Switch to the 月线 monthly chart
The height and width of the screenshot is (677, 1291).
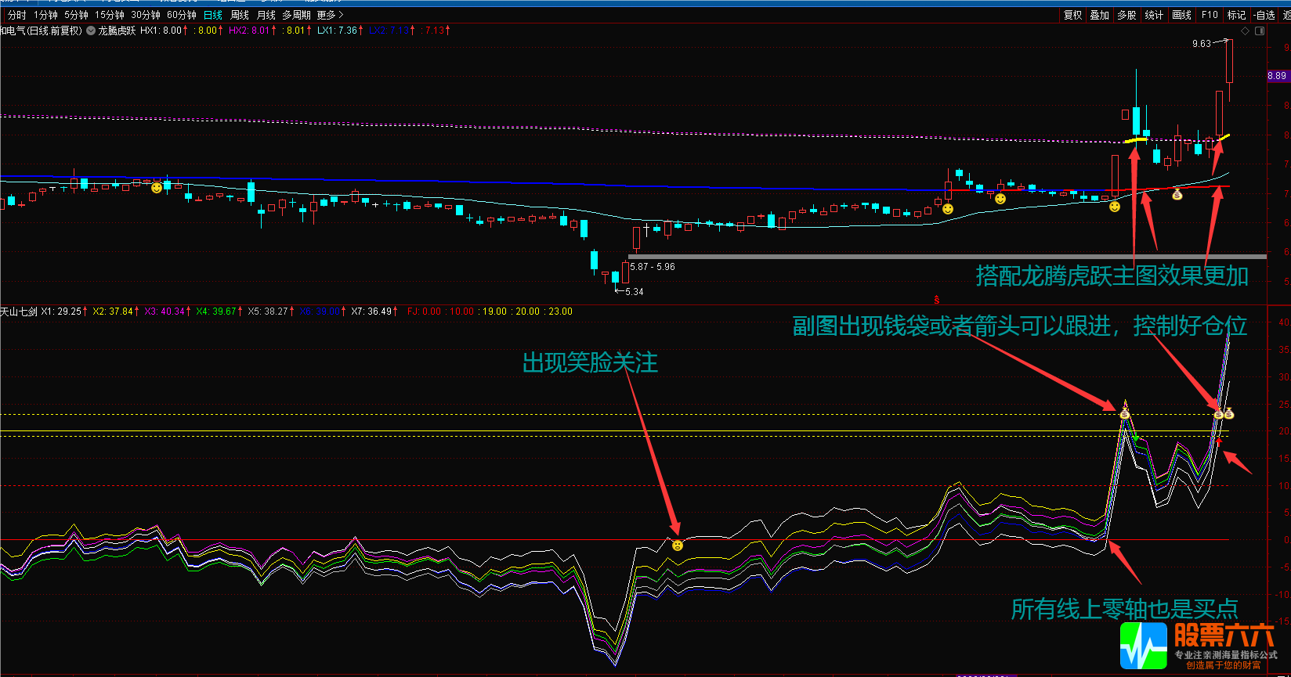(x=266, y=15)
